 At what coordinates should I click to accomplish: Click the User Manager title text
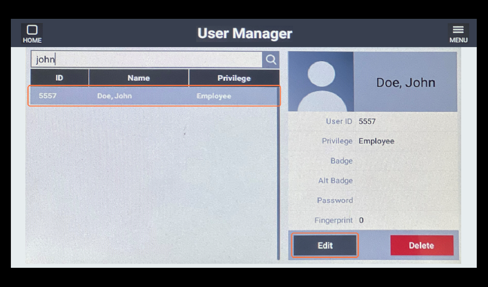(245, 33)
